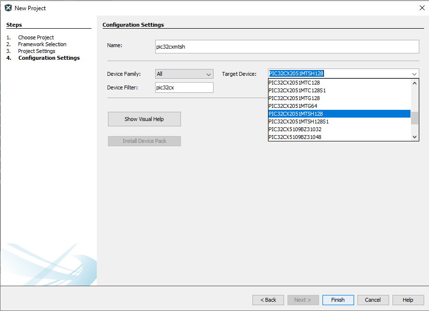The width and height of the screenshot is (429, 311).
Task: Cancel the New Project wizard
Action: pyautogui.click(x=373, y=300)
